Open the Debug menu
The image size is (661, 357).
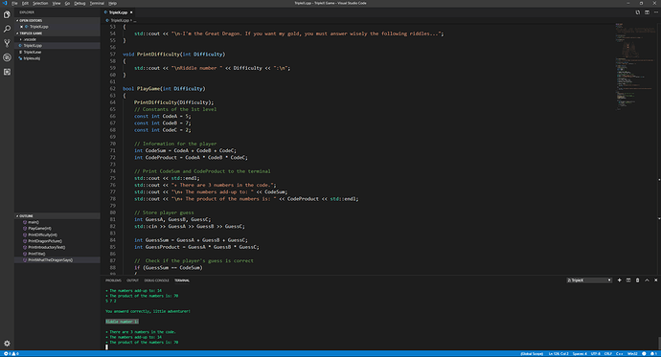[x=80, y=3]
